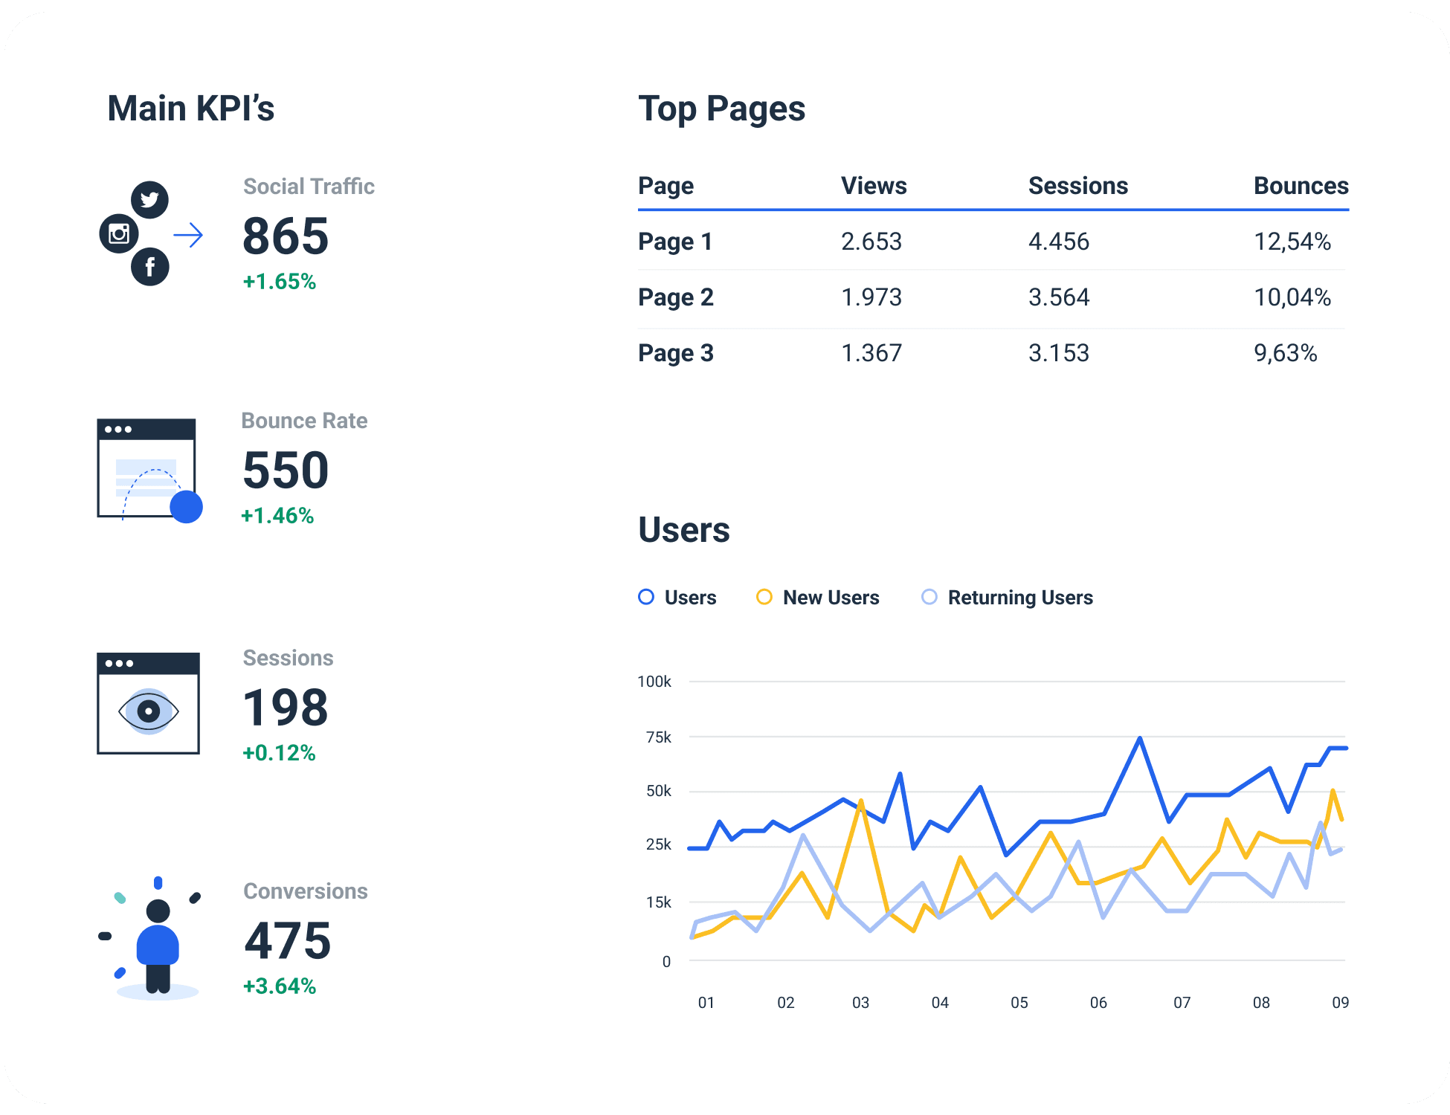
Task: Expand the Sessions column in Top Pages
Action: [1078, 186]
